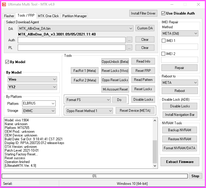Click the Read Info button
The image size is (206, 188).
(143, 61)
